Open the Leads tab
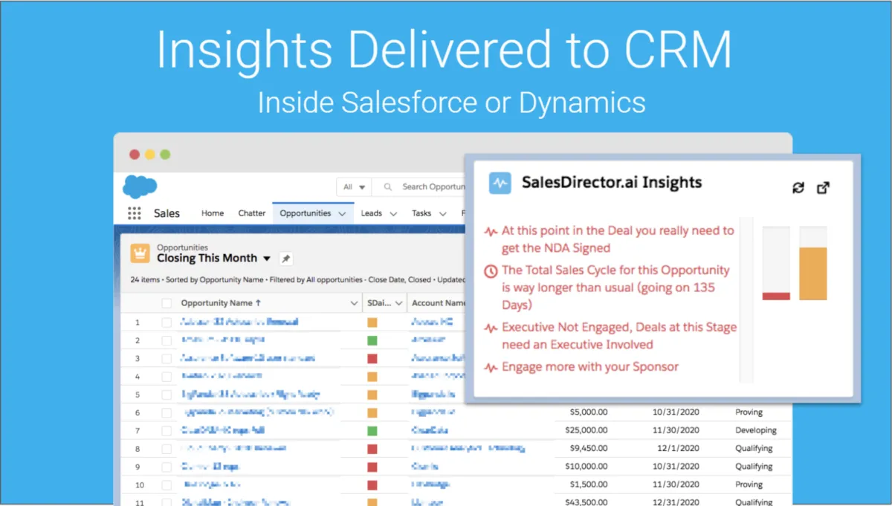This screenshot has height=506, width=892. pos(379,213)
